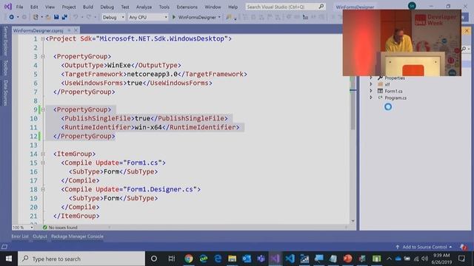Open Google Chrome from the taskbar
This screenshot has height=266, width=474.
[189, 259]
